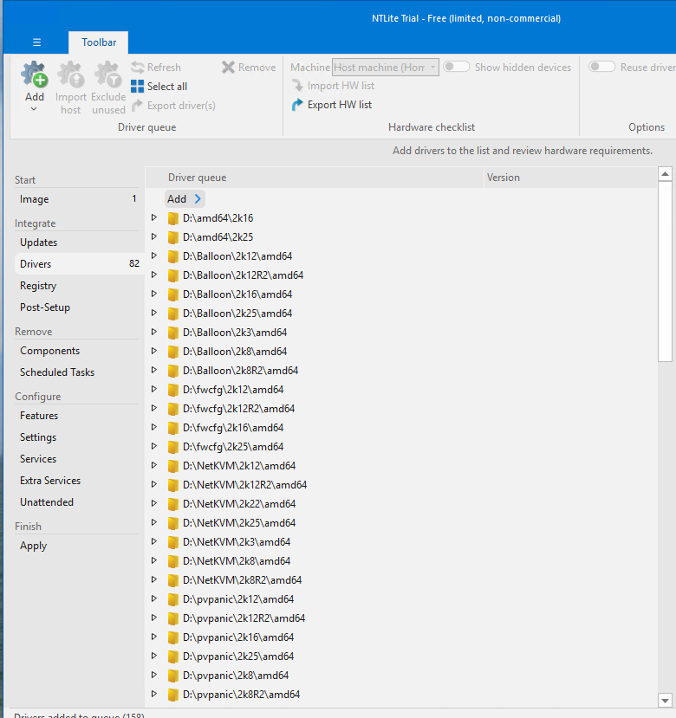
Task: Expand the D:\amd64\2k16 tree node
Action: 154,217
